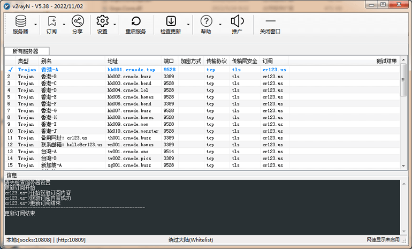
Task: Sort by the 端口 column header
Action: [170, 61]
